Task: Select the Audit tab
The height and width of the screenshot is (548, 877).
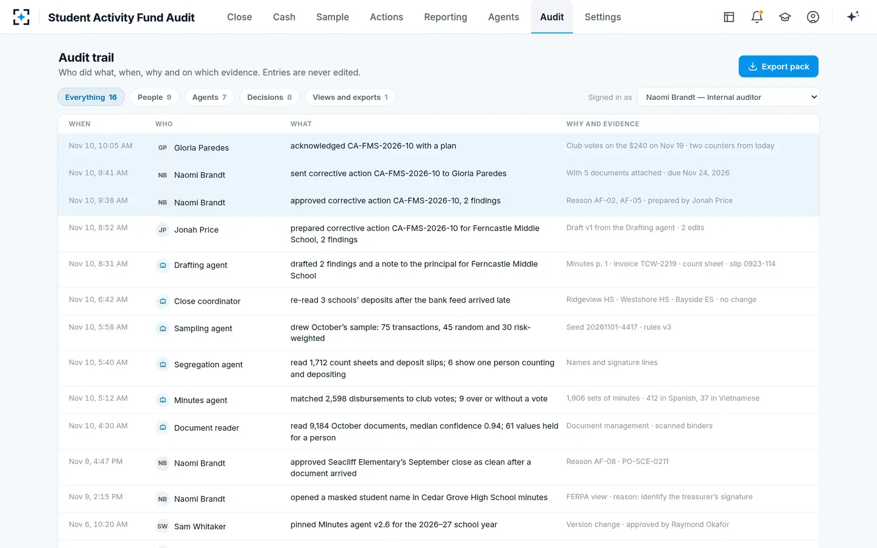Action: (x=552, y=17)
